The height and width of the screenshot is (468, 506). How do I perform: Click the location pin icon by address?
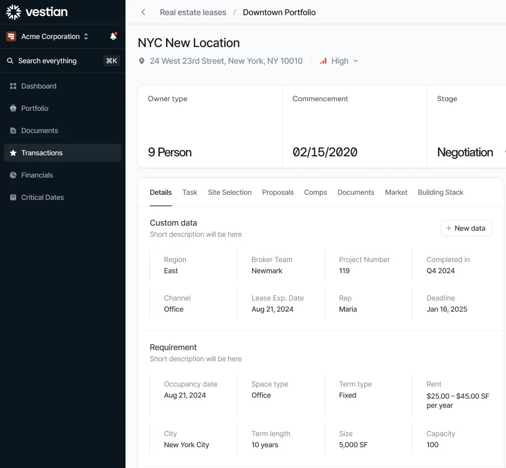(141, 61)
